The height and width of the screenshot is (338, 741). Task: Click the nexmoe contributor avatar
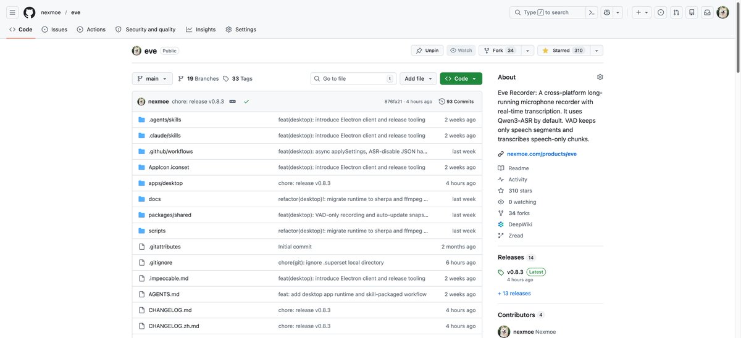(504, 332)
